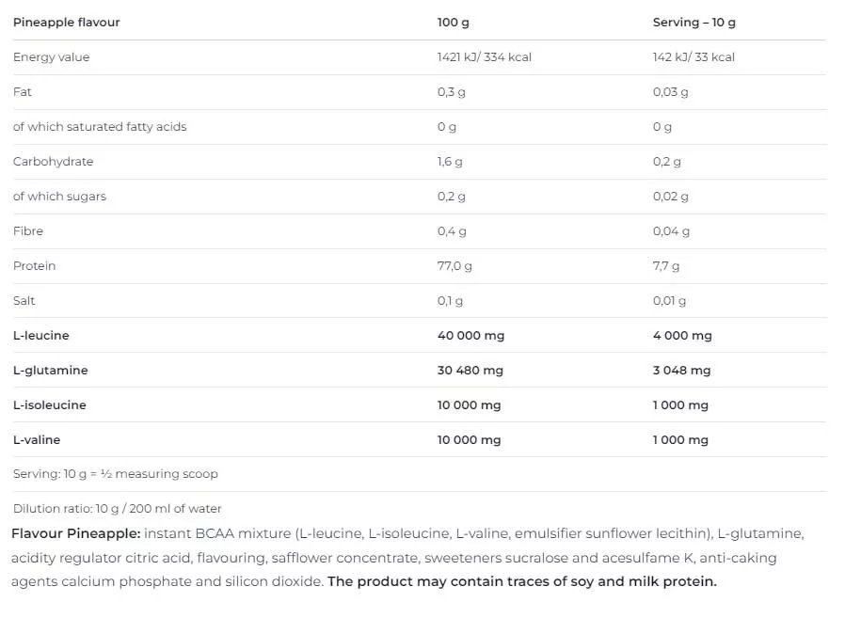The width and height of the screenshot is (845, 618).
Task: Click the '30 480 mg' L-glutamine value
Action: 470,371
